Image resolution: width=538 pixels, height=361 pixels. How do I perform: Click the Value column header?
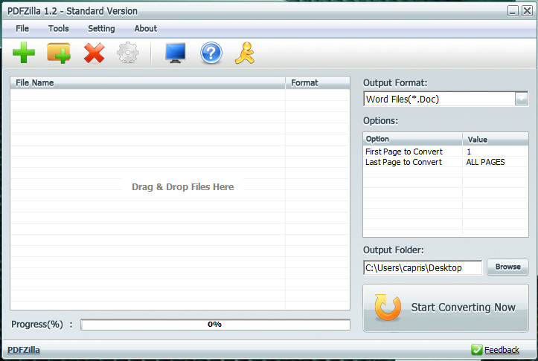(496, 139)
